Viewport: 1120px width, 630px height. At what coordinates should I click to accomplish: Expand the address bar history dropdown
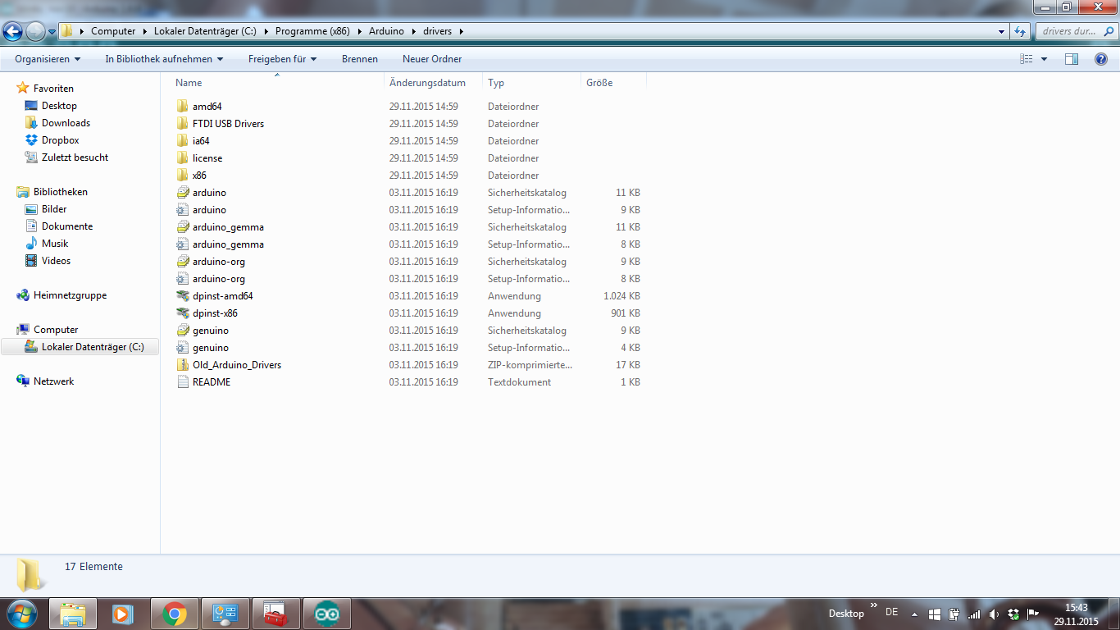click(1001, 32)
